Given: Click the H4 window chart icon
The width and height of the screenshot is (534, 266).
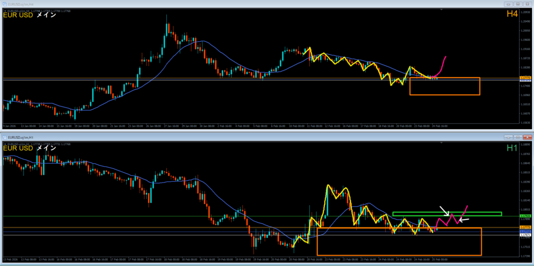Looking at the screenshot, I should point(4,4).
